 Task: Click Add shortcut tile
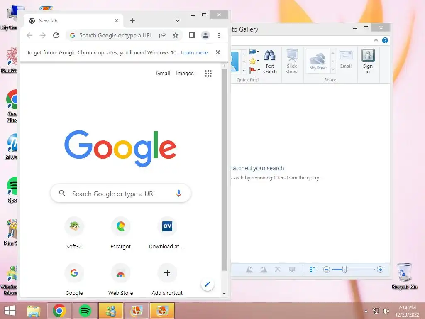point(167,280)
